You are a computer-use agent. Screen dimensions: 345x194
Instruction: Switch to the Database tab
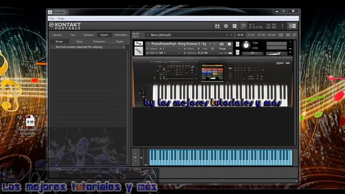[x=88, y=34]
